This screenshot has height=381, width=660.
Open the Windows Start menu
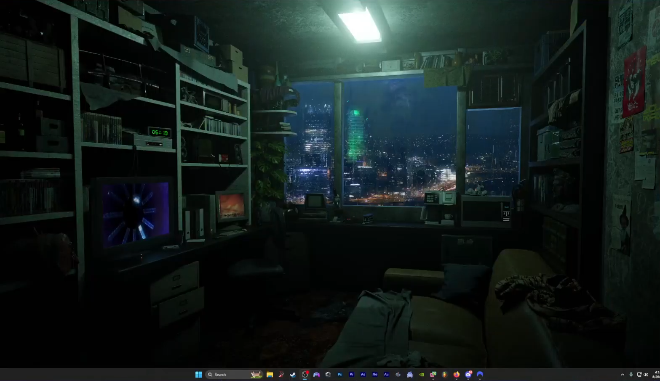click(198, 374)
